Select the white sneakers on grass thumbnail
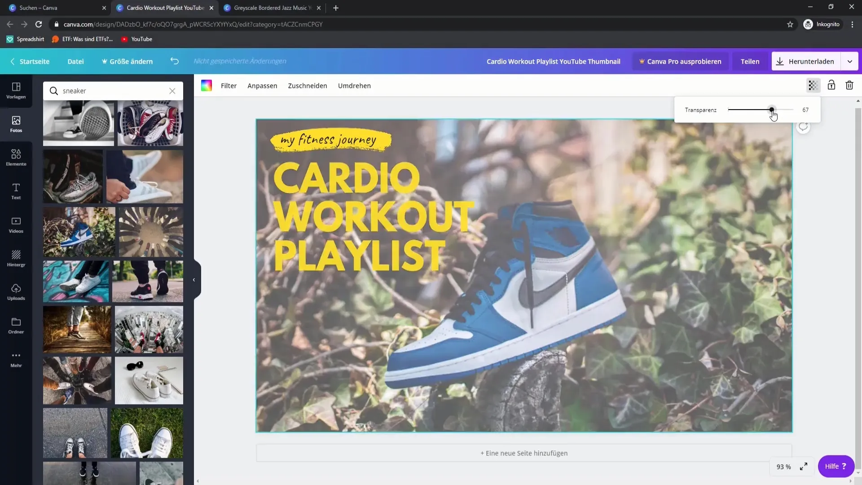 pyautogui.click(x=147, y=433)
